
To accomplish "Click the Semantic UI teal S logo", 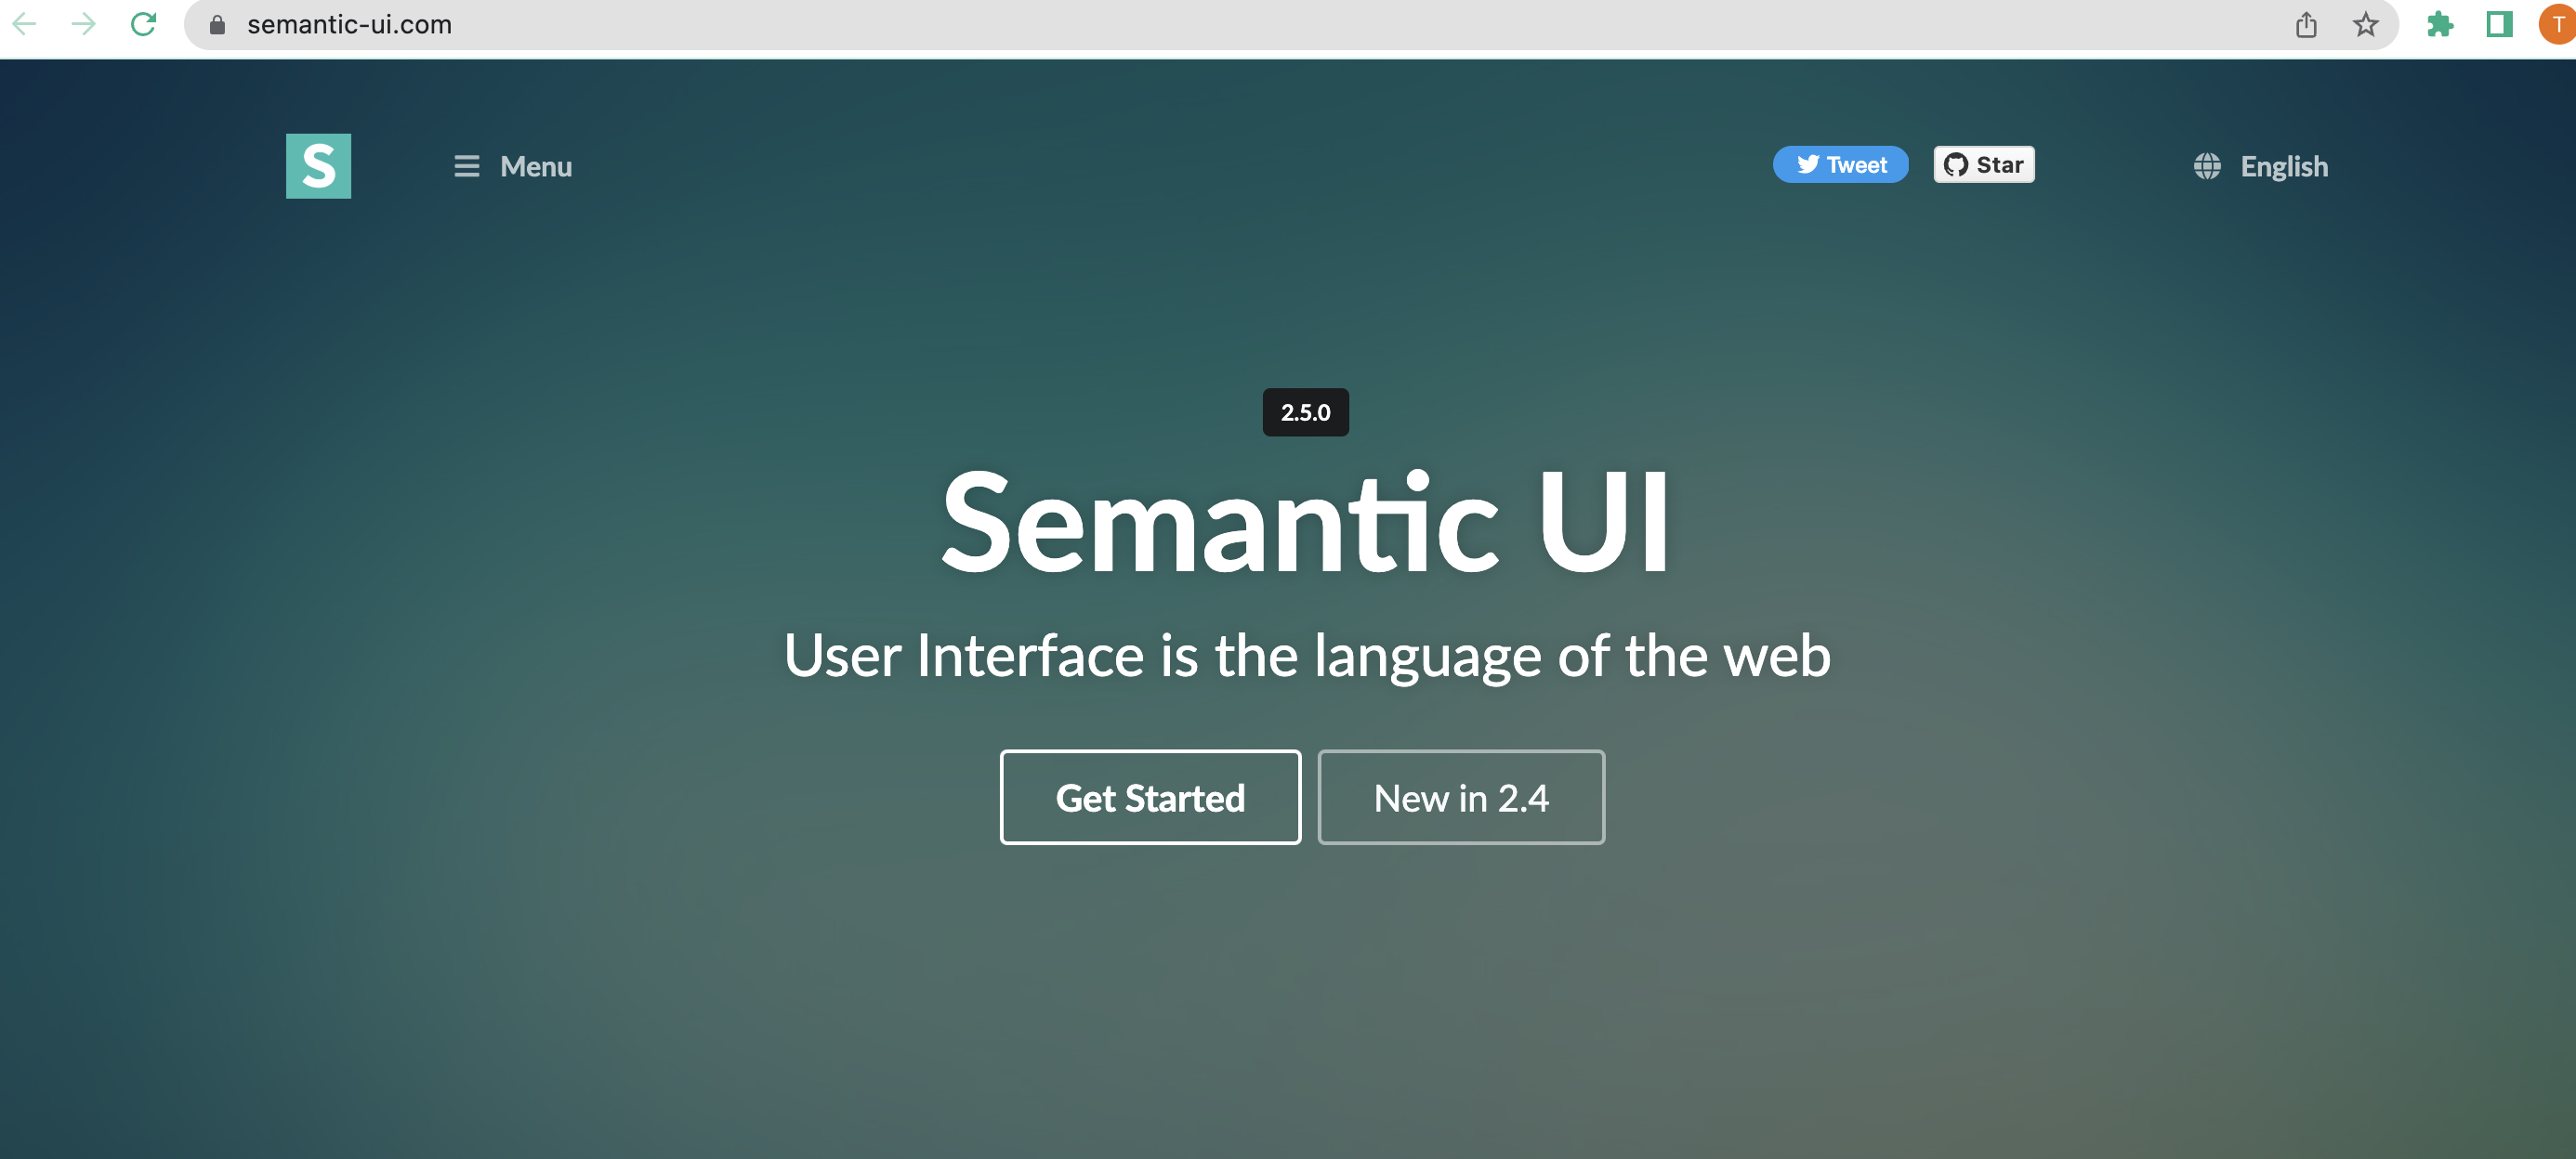I will click(x=318, y=166).
